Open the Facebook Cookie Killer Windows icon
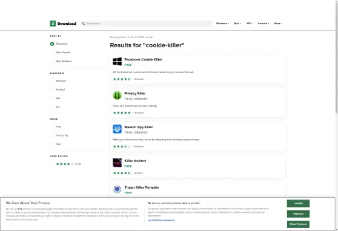This screenshot has height=231, width=338. [117, 62]
